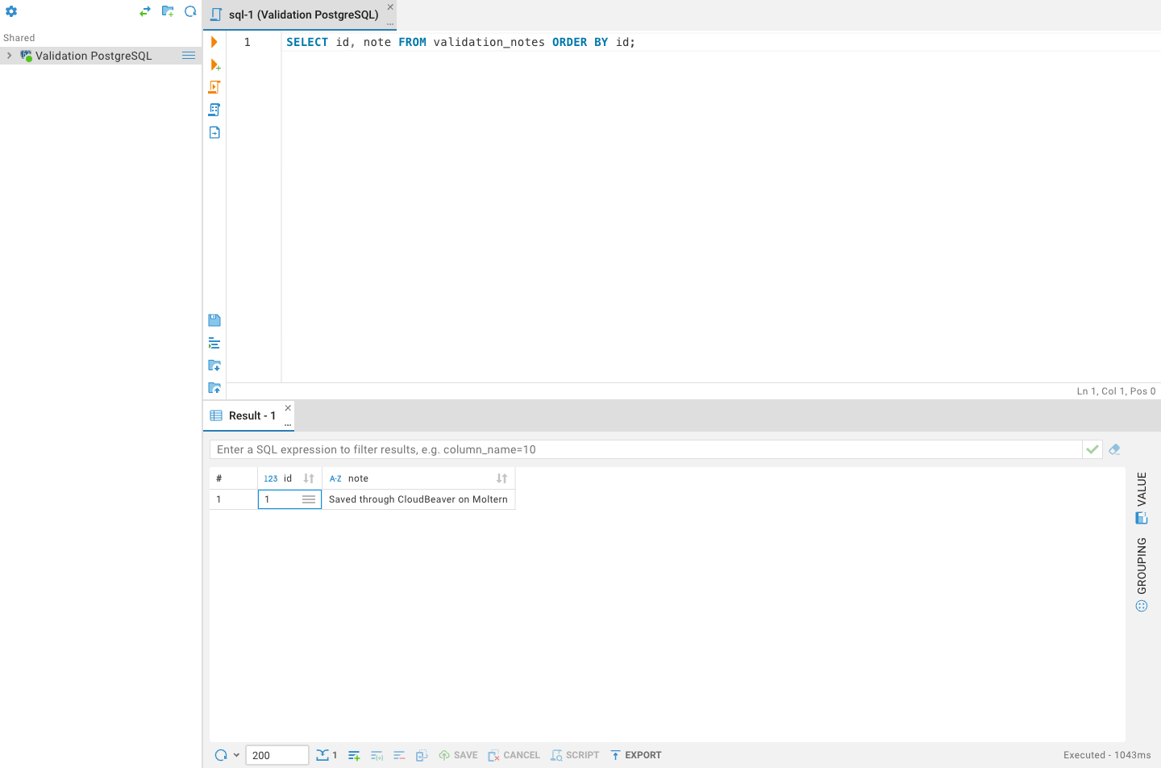Upload a SQL script file

coord(214,388)
